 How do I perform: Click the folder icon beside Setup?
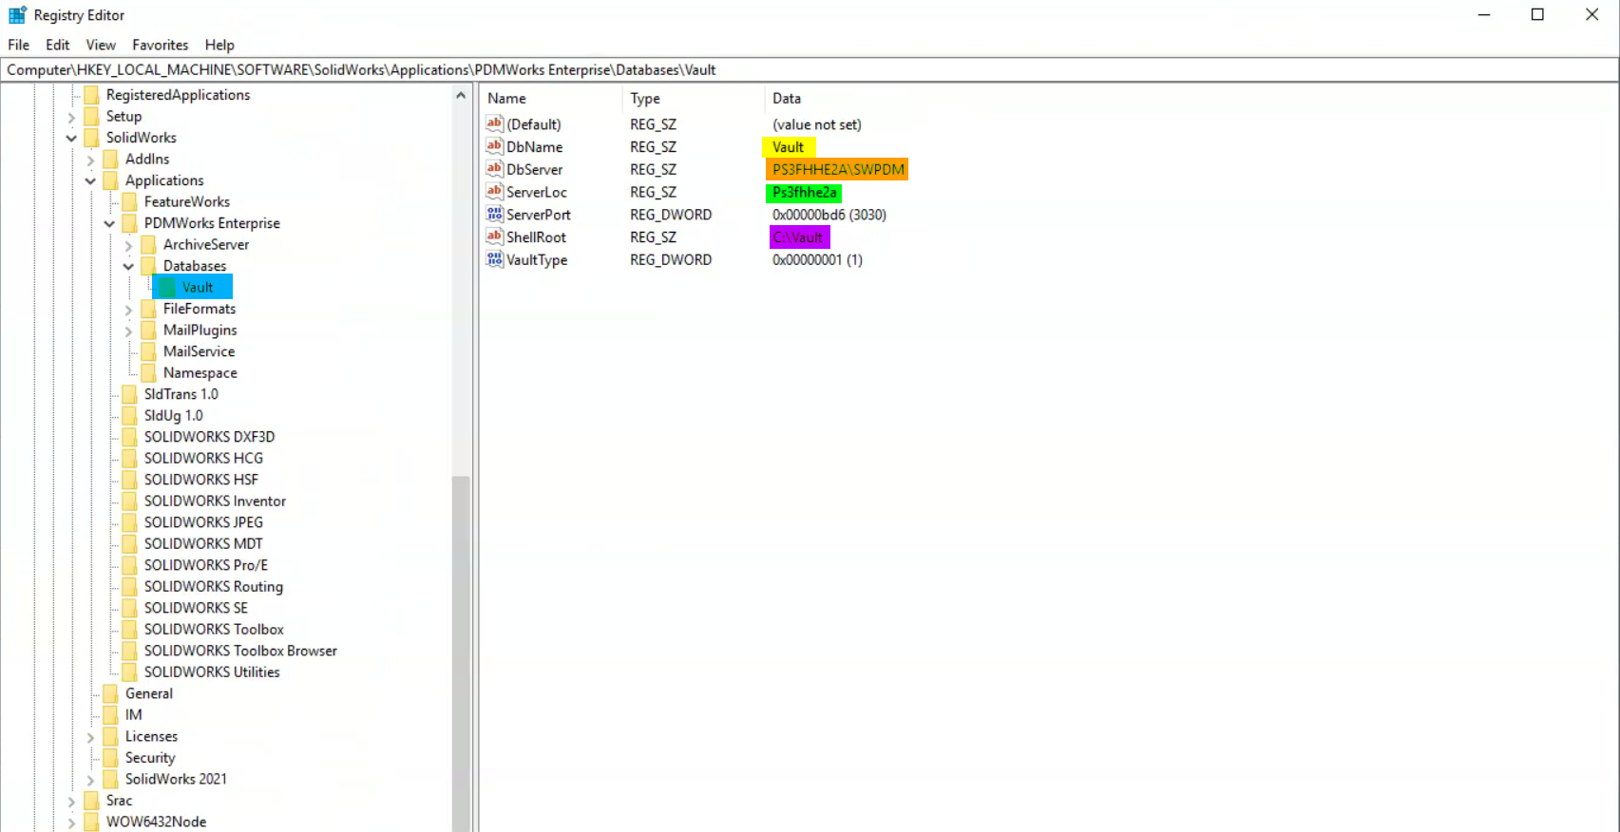(91, 116)
